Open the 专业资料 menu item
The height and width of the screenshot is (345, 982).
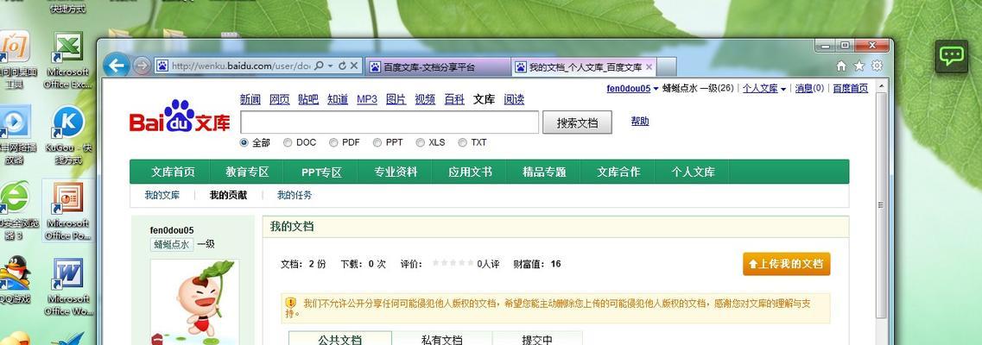[x=396, y=172]
